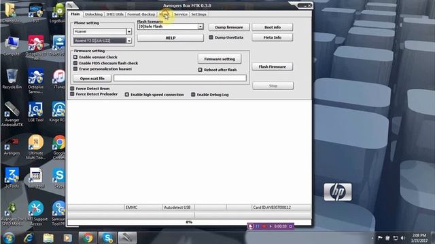Launch the 3uTools desktop shortcut
This screenshot has height=244, width=435.
point(12,178)
